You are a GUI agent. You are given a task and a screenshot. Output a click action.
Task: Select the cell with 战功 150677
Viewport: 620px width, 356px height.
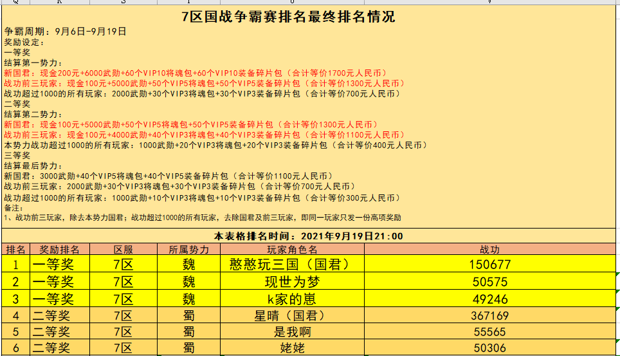click(x=489, y=264)
